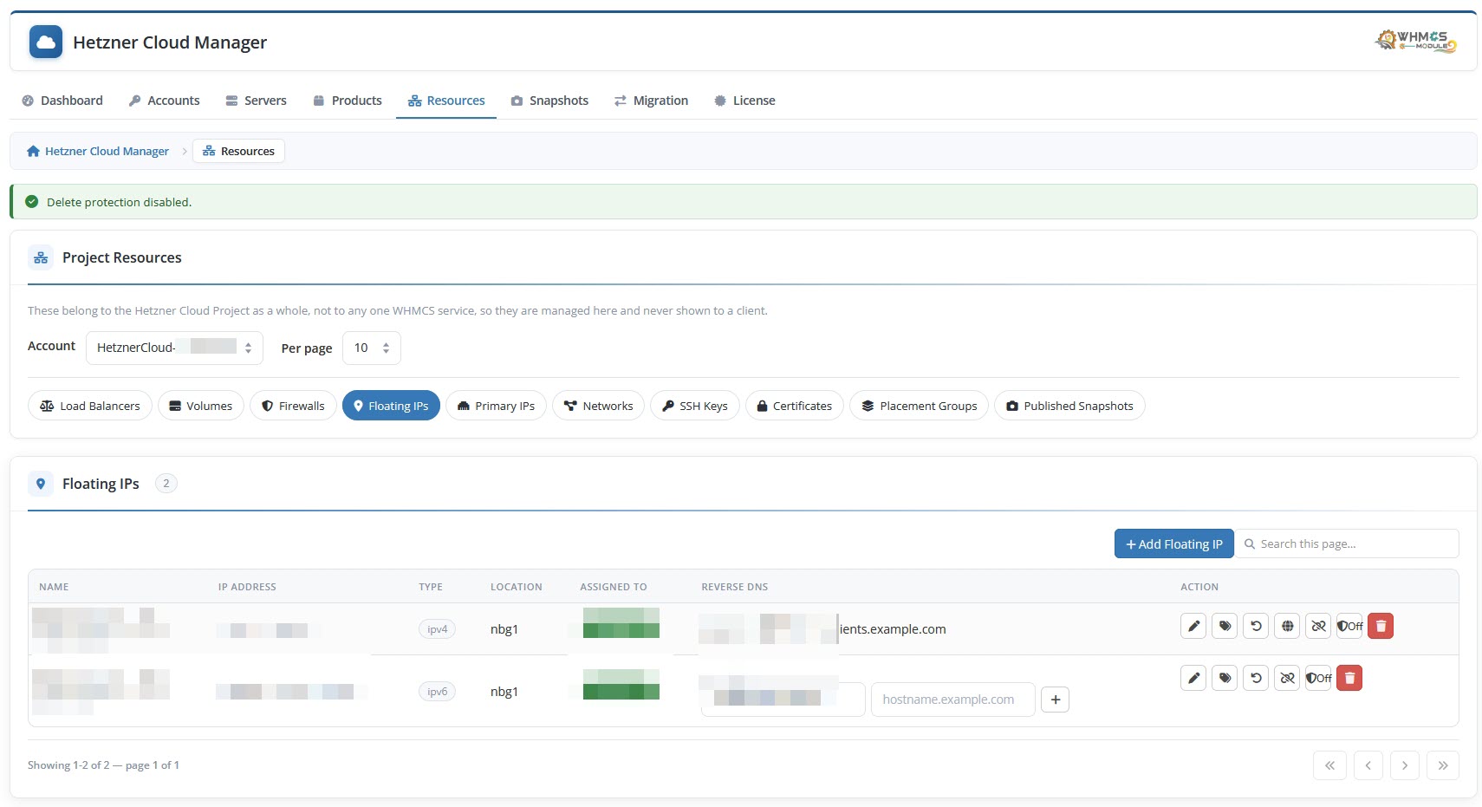Click the pencil edit icon in the ipv6 row
Viewport: 1482px width, 807px height.
click(x=1193, y=678)
